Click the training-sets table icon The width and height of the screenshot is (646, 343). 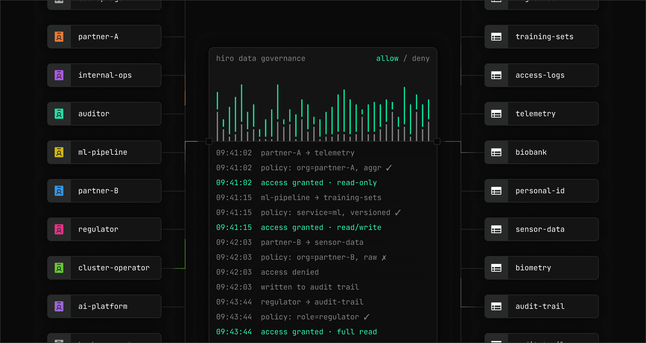[x=496, y=37]
